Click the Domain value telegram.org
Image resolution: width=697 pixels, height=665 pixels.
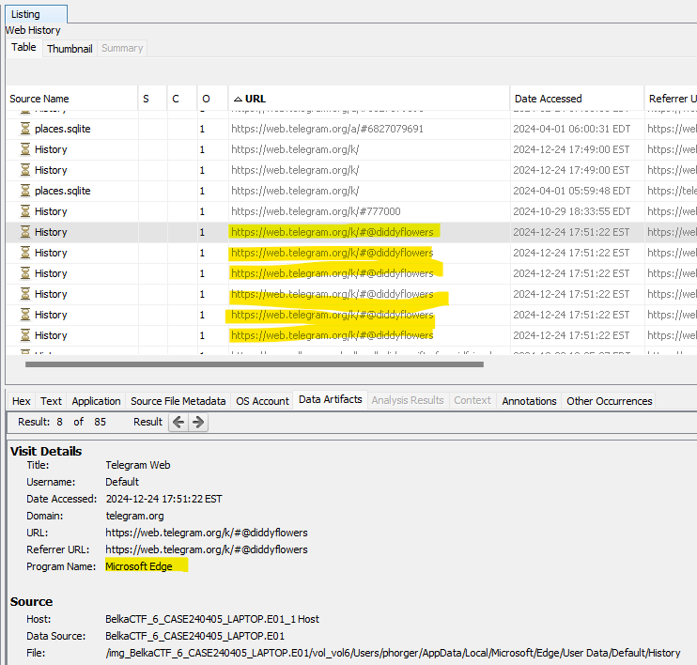click(x=134, y=516)
